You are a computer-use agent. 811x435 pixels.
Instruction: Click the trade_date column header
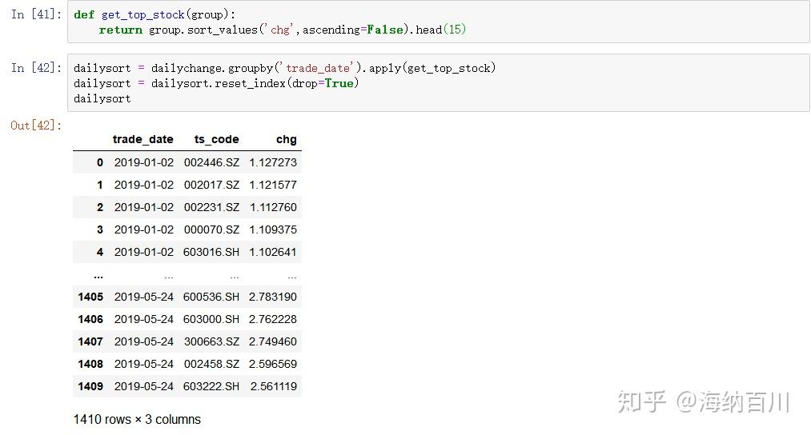(143, 139)
